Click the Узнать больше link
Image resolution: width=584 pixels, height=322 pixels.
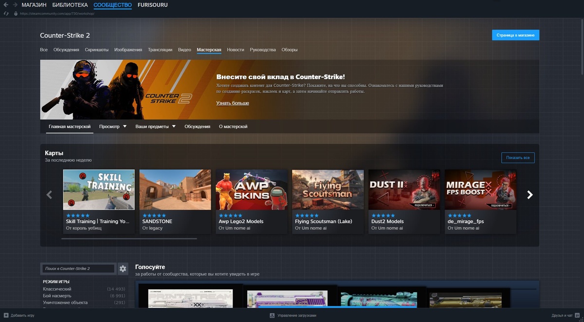pos(233,103)
